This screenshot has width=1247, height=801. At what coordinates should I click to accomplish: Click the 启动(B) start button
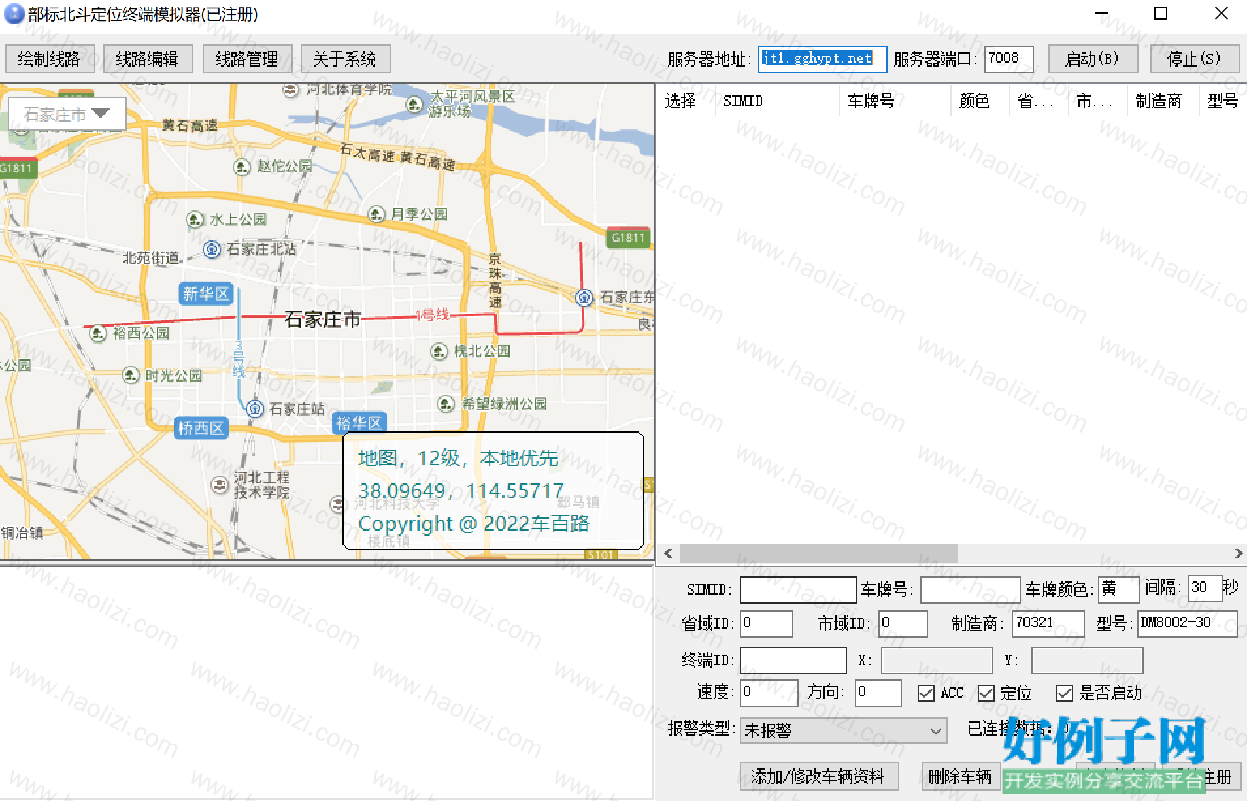tap(1093, 59)
